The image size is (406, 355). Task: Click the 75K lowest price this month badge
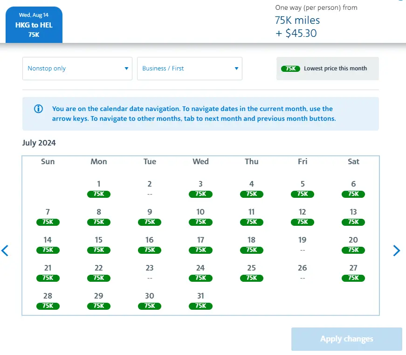pos(290,69)
